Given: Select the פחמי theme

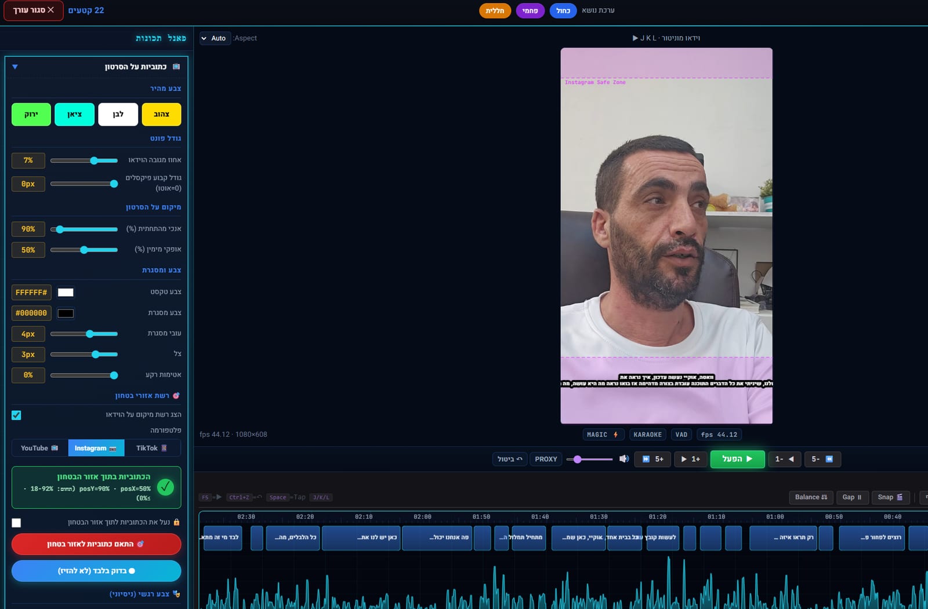Looking at the screenshot, I should click(530, 10).
